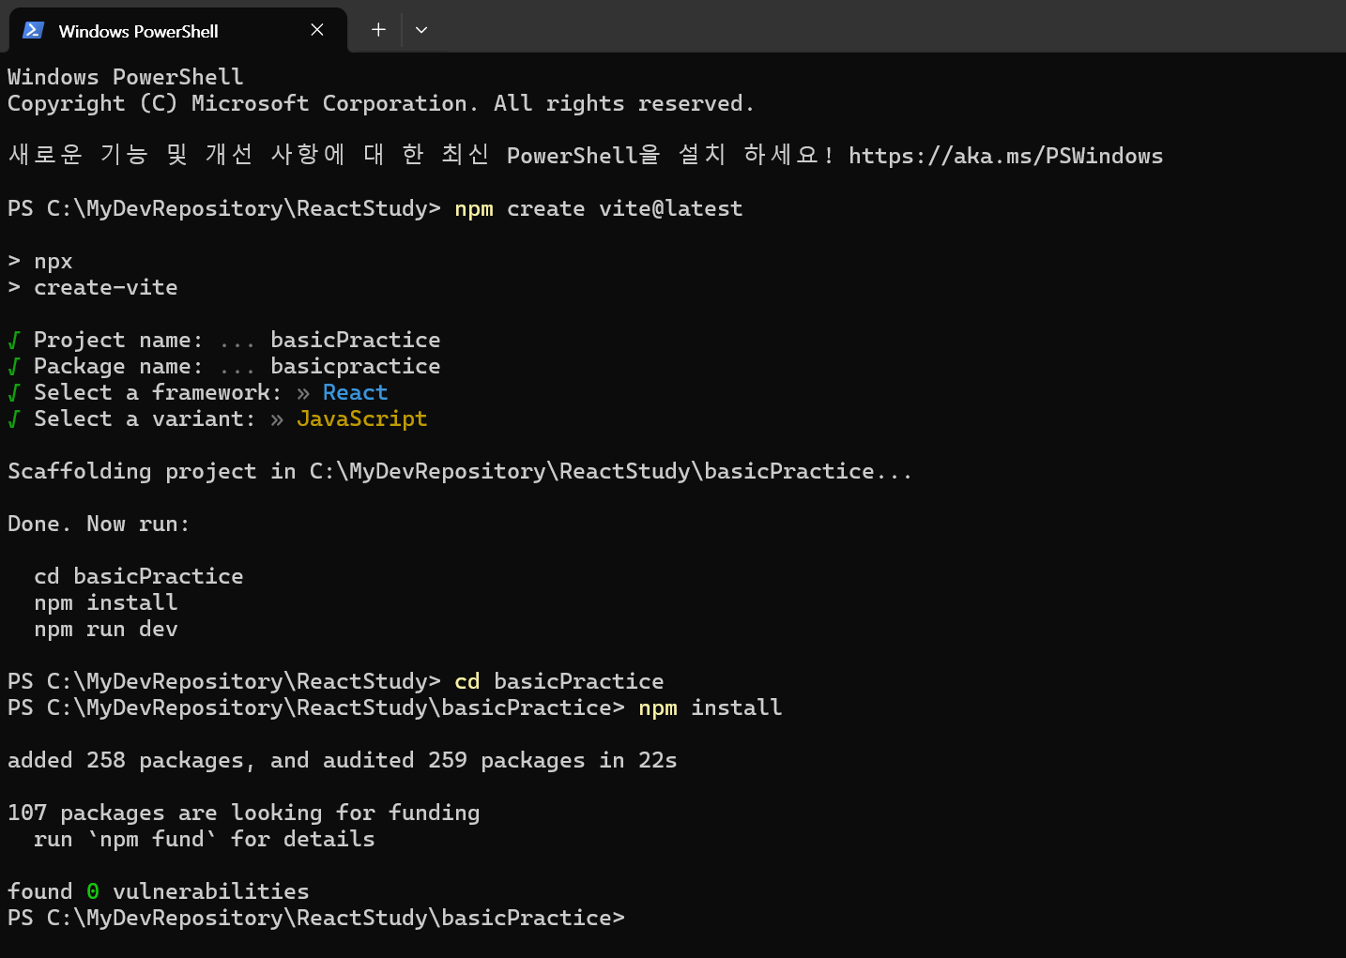Image resolution: width=1346 pixels, height=958 pixels.
Task: Click the blue 'React' framework text
Action: coord(355,392)
